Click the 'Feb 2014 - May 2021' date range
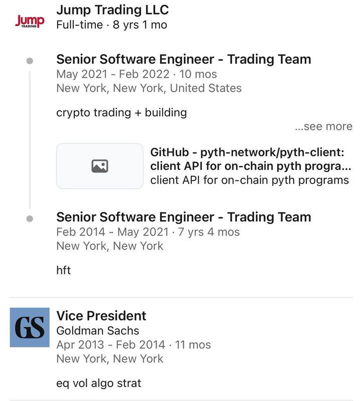The width and height of the screenshot is (363, 401). pyautogui.click(x=112, y=232)
